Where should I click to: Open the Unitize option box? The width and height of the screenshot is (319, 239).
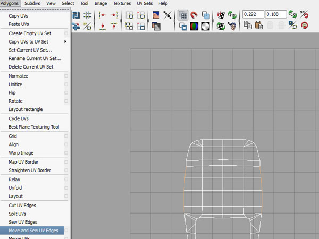click(66, 84)
